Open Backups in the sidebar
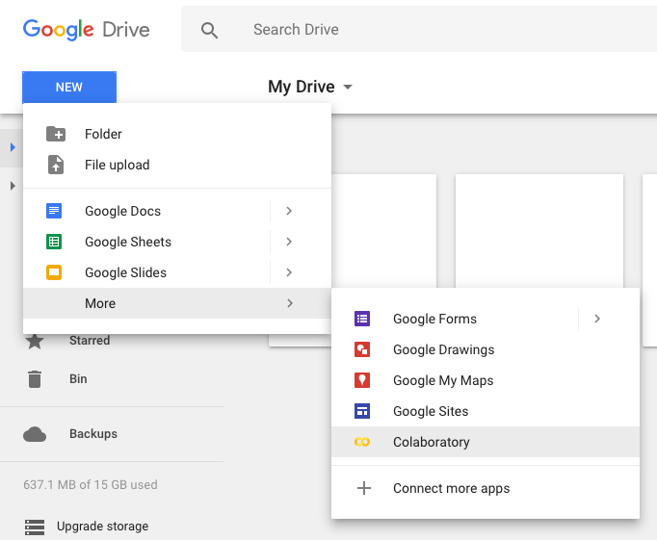The width and height of the screenshot is (657, 540). 93,434
